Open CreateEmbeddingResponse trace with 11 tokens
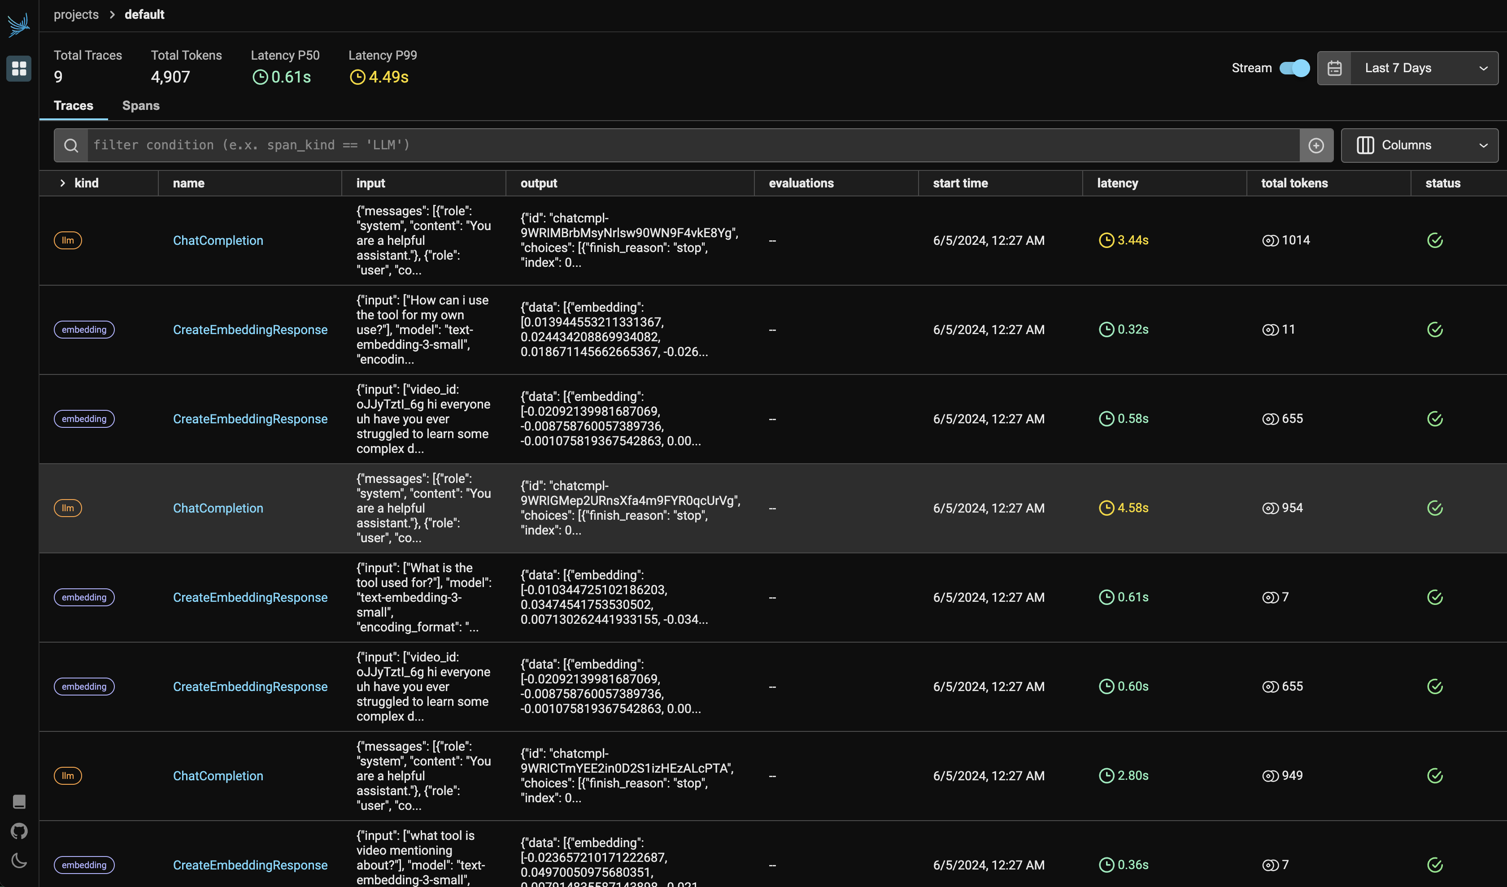The height and width of the screenshot is (887, 1507). (250, 330)
